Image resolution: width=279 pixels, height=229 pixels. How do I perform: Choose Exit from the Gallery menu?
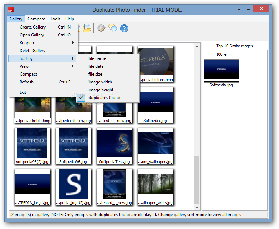pyautogui.click(x=43, y=92)
